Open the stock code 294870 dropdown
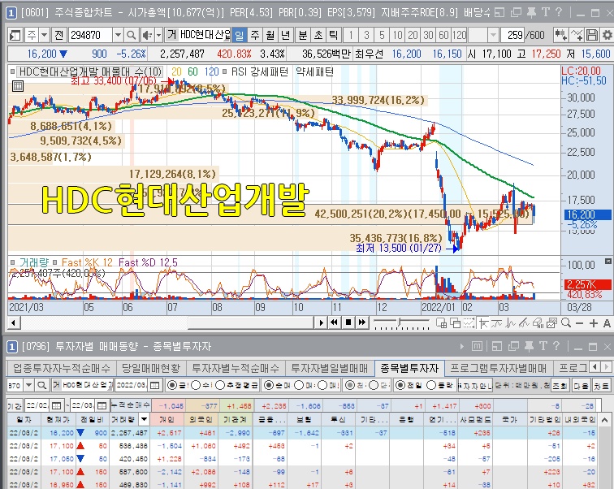Image resolution: width=614 pixels, height=489 pixels. tap(118, 35)
